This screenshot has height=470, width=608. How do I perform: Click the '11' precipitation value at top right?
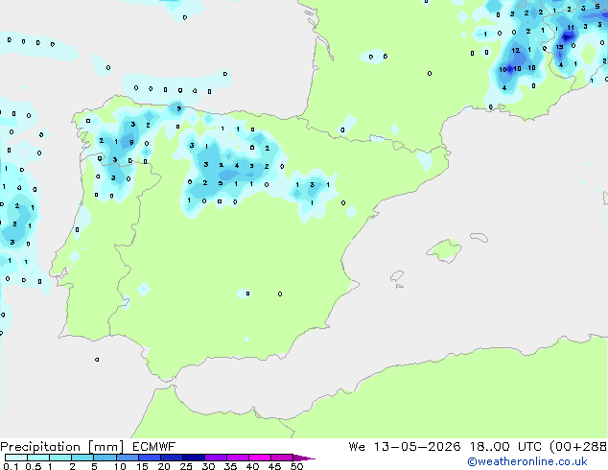(571, 27)
